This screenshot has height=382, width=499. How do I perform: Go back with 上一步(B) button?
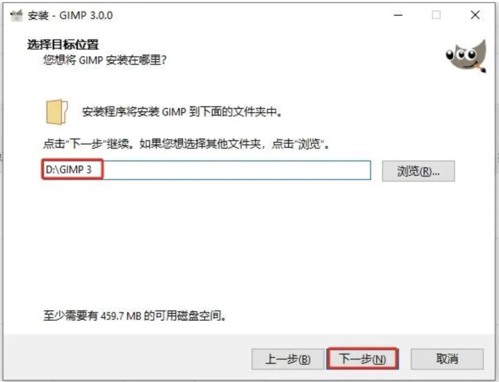tap(288, 359)
